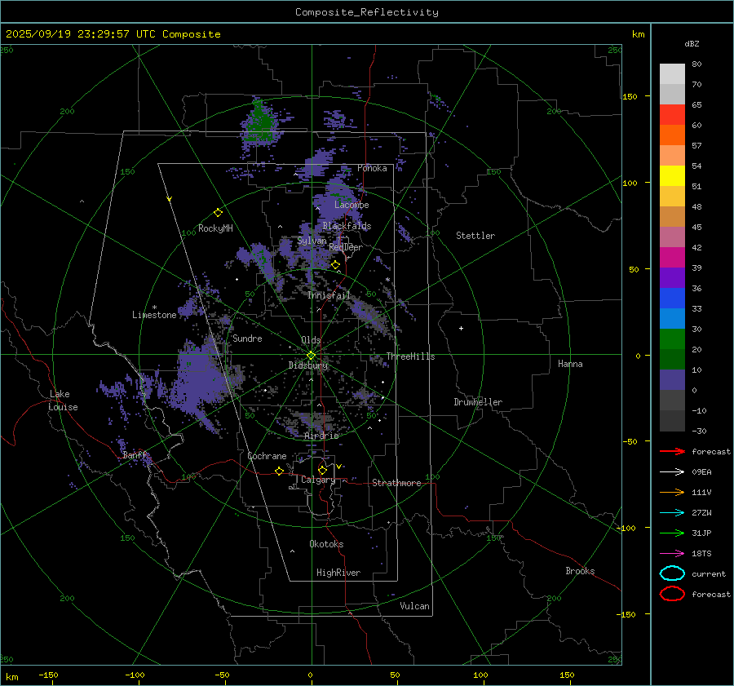The height and width of the screenshot is (686, 734).
Task: Click the cyan 27ZW arrow in legend
Action: tap(672, 512)
